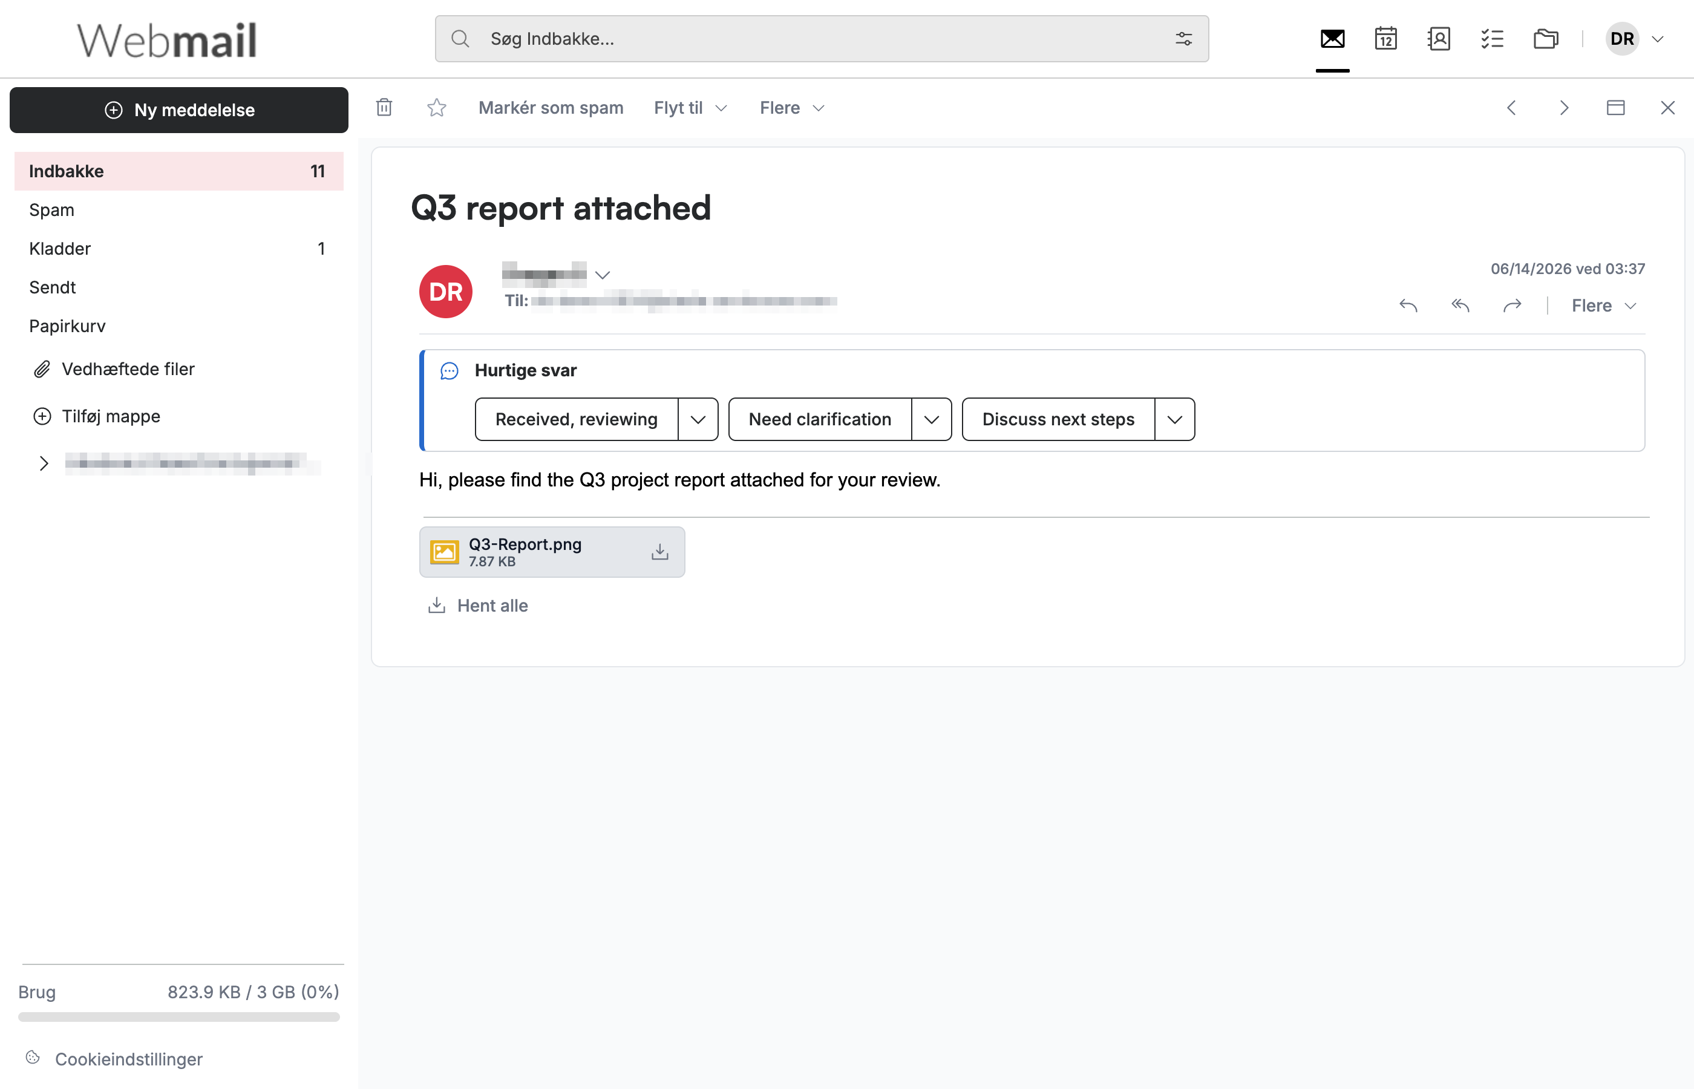Choose quick reply Received, reviewing
Viewport: 1694px width, 1089px height.
click(x=576, y=419)
